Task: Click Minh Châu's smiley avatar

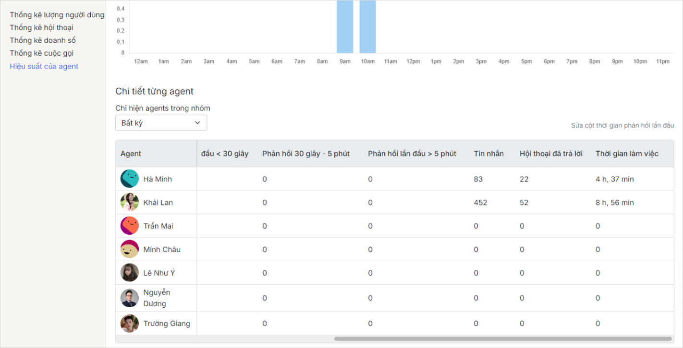Action: point(130,250)
